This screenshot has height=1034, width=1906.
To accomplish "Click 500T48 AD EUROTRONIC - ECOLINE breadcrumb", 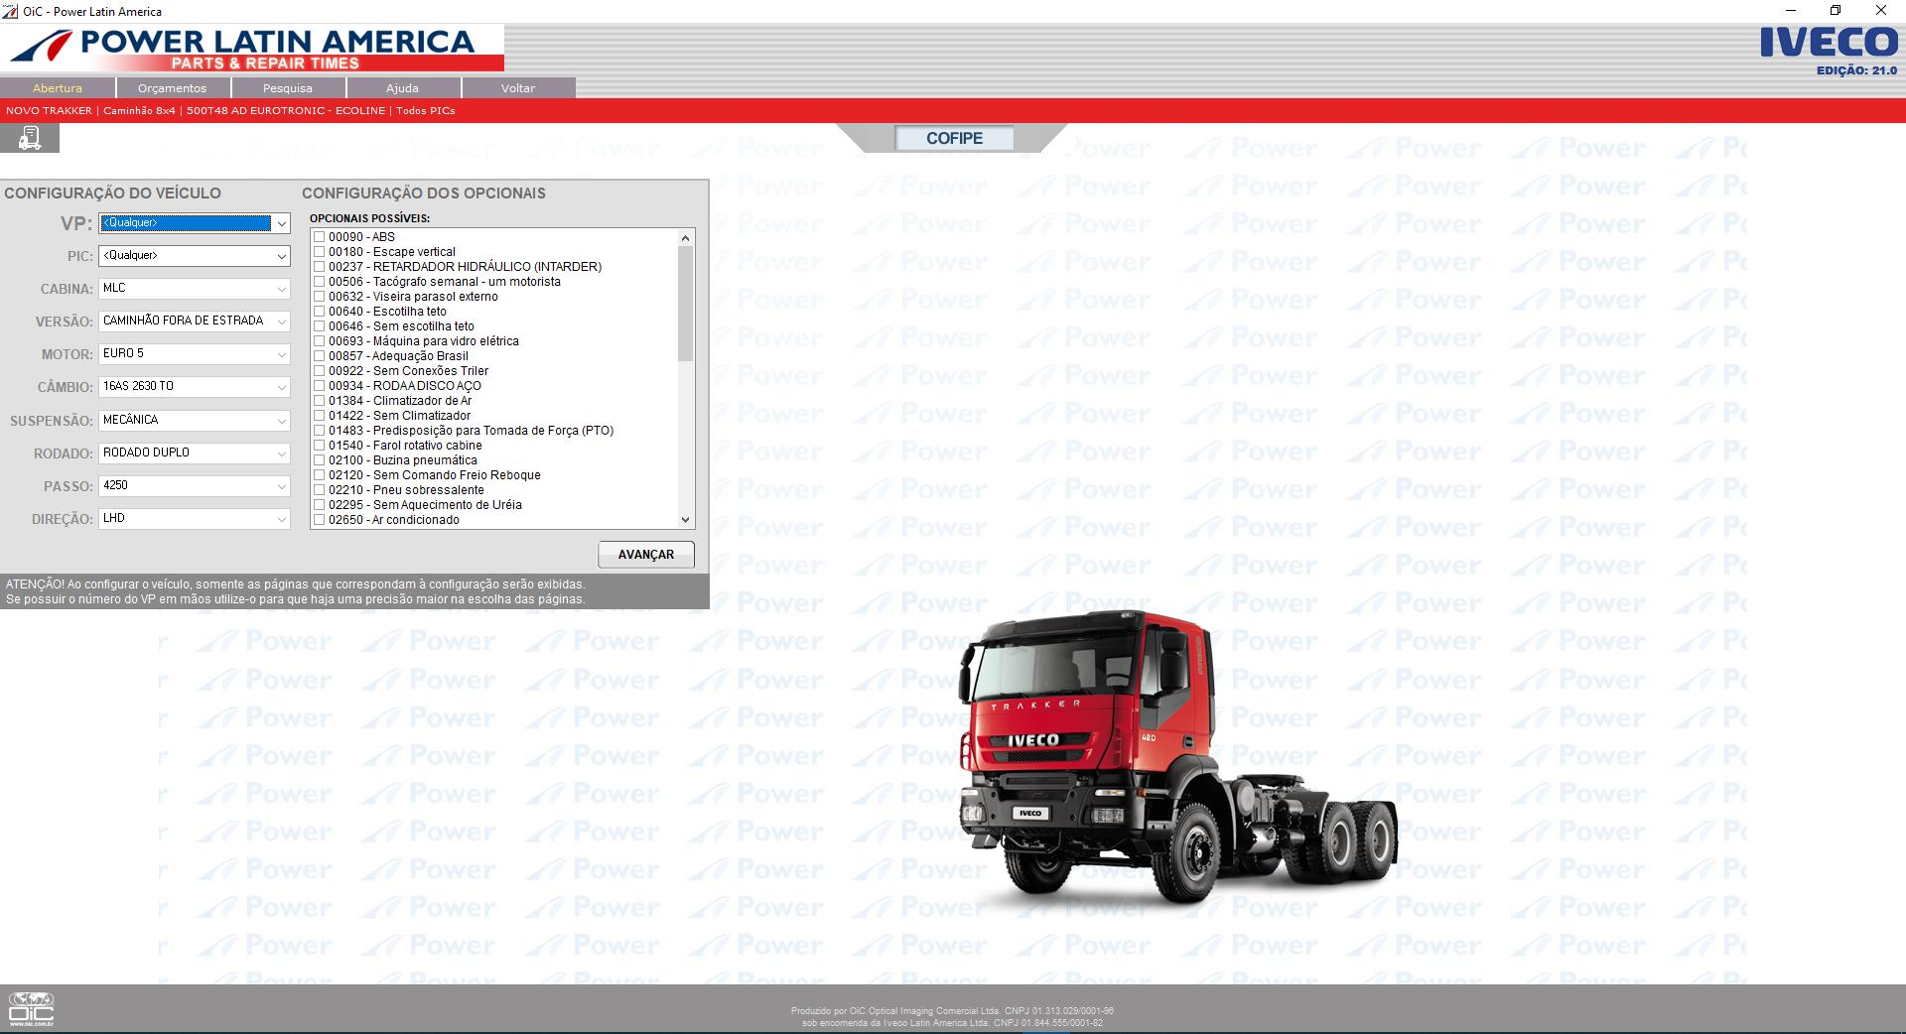I will (x=286, y=111).
